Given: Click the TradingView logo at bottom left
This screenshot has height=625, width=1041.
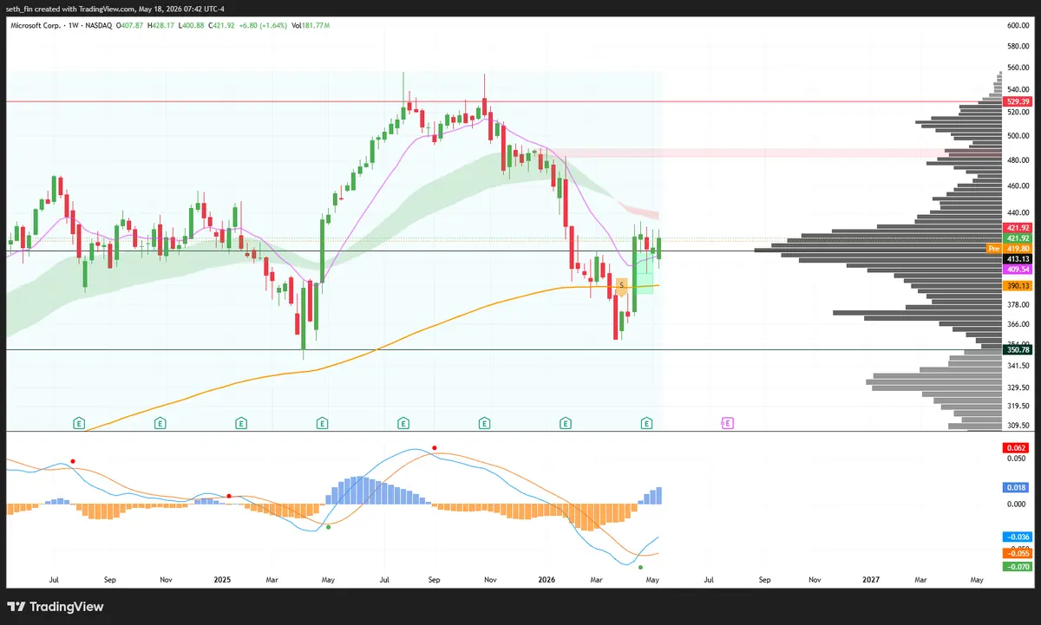Looking at the screenshot, I should (56, 607).
